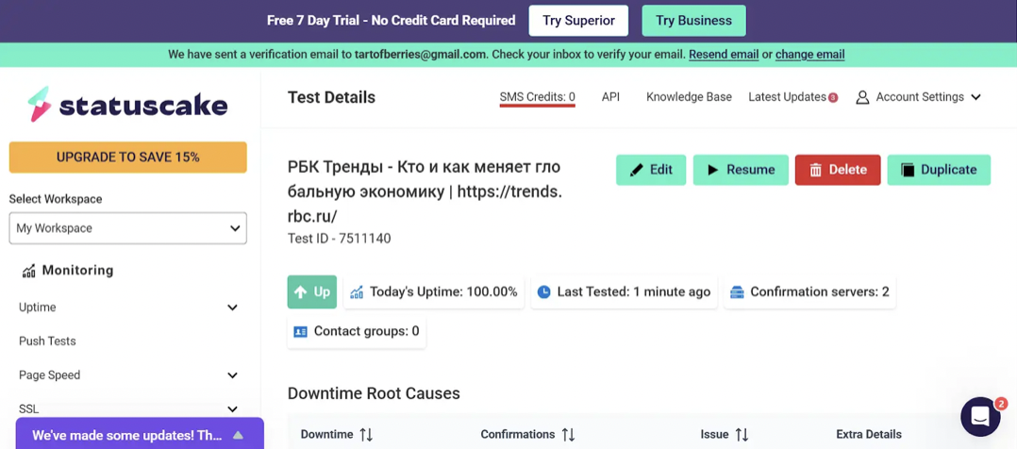Viewport: 1017px width, 449px height.
Task: Open Account Settings dropdown
Action: [x=919, y=97]
